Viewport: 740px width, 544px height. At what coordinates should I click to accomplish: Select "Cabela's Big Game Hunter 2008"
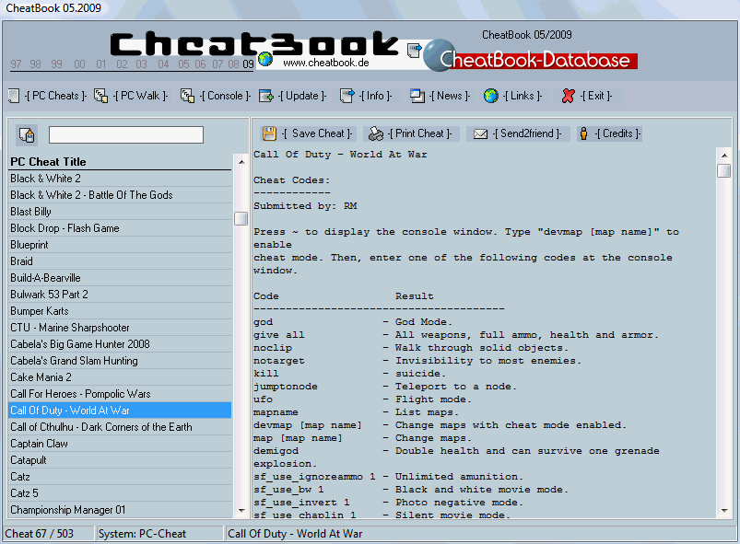(x=121, y=344)
